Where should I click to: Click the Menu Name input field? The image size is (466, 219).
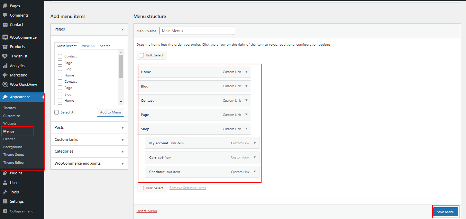pyautogui.click(x=197, y=31)
